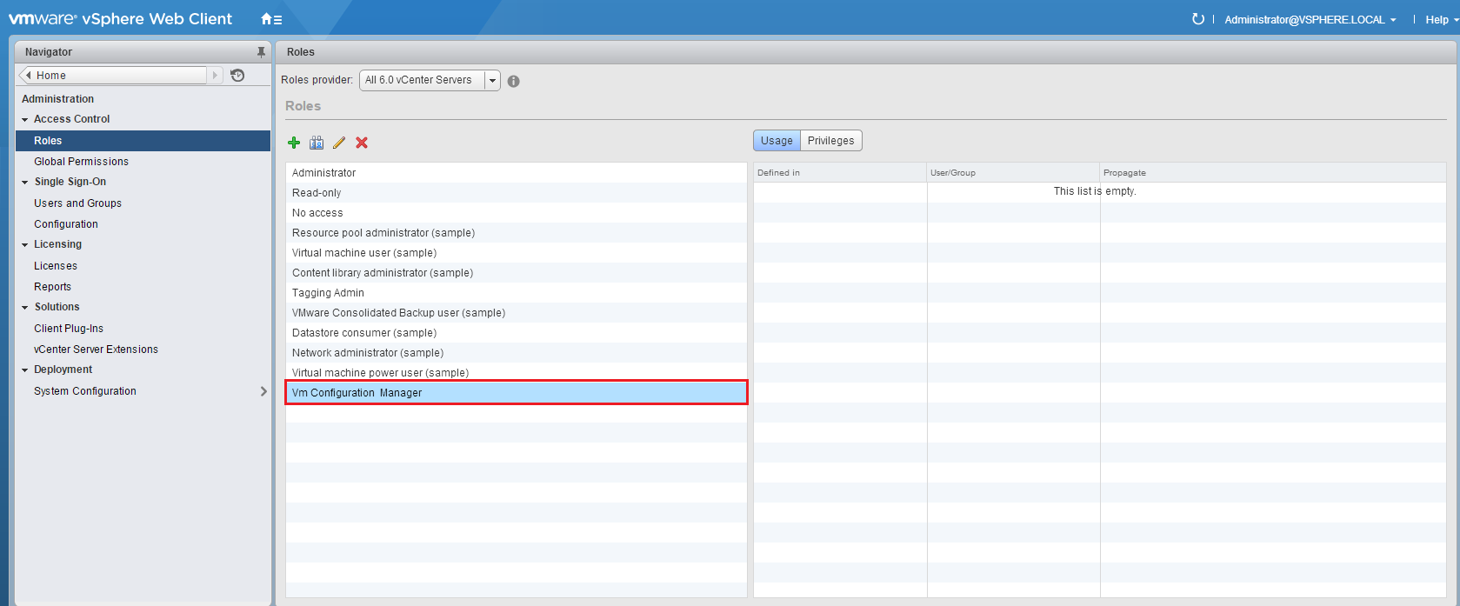
Task: Click the red Delete role icon
Action: tap(362, 143)
